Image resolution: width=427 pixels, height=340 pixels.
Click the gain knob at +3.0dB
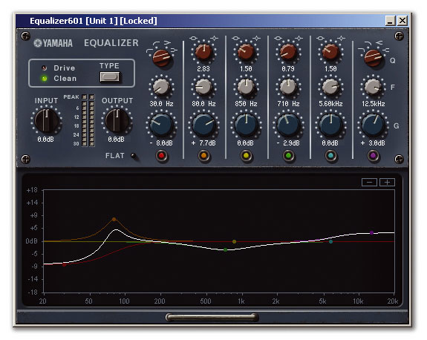click(373, 125)
